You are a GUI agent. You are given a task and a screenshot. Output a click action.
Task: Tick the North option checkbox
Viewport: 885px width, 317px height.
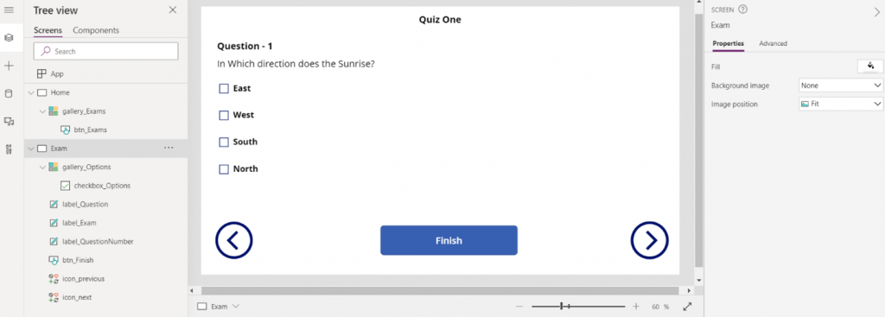pyautogui.click(x=224, y=169)
